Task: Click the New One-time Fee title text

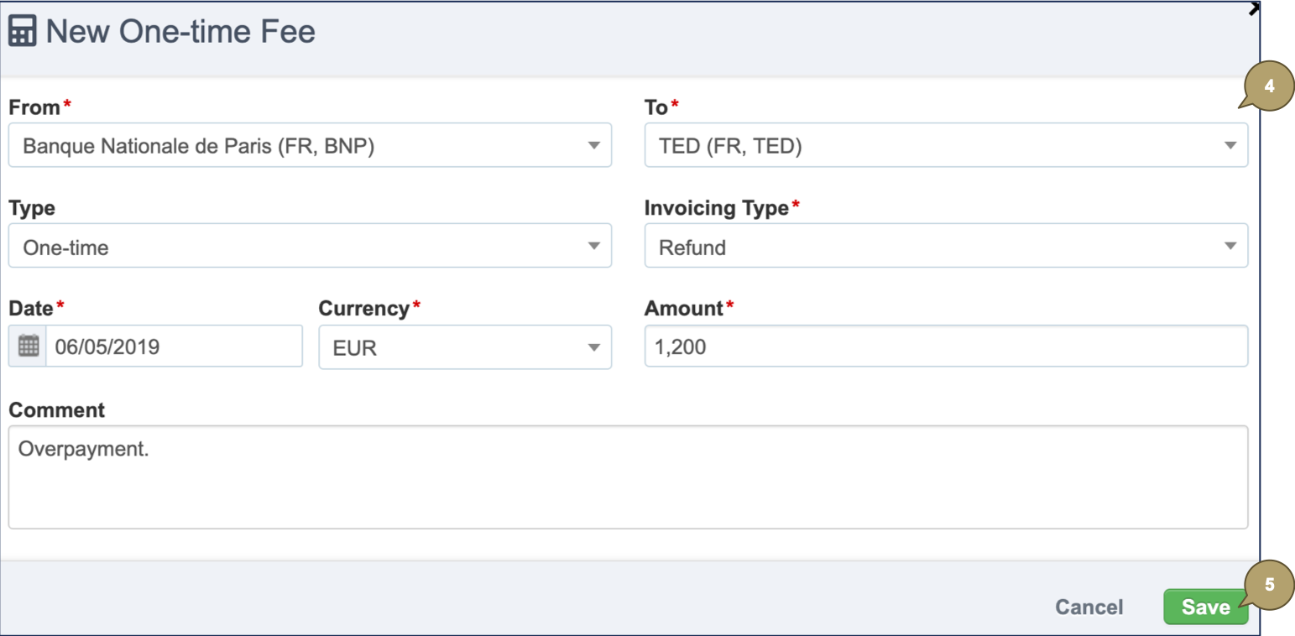Action: click(180, 32)
